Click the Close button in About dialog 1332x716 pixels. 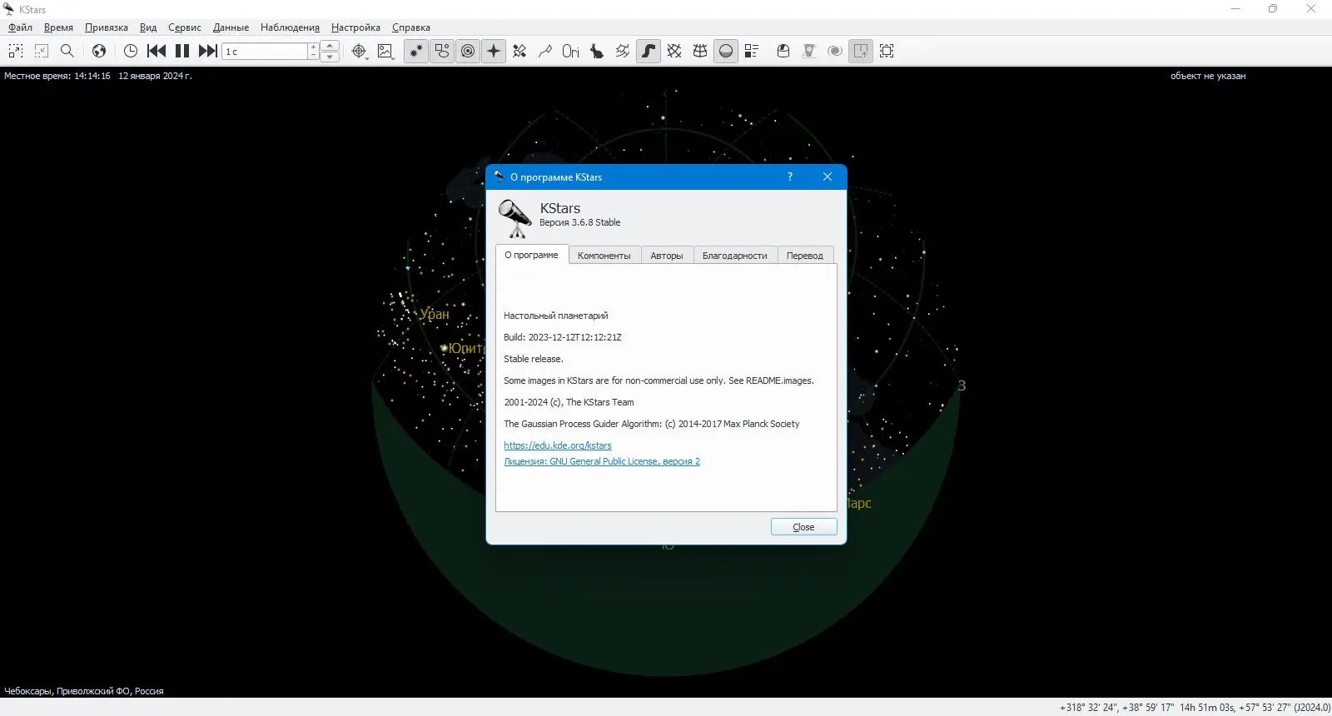pos(803,527)
